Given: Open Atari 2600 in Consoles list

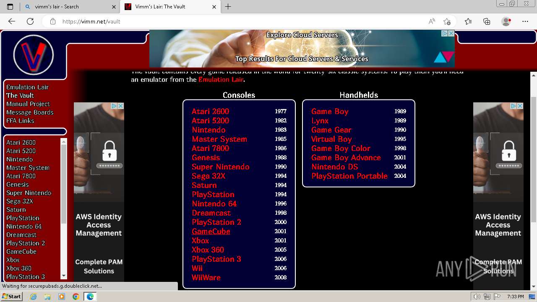Looking at the screenshot, I should coord(210,112).
